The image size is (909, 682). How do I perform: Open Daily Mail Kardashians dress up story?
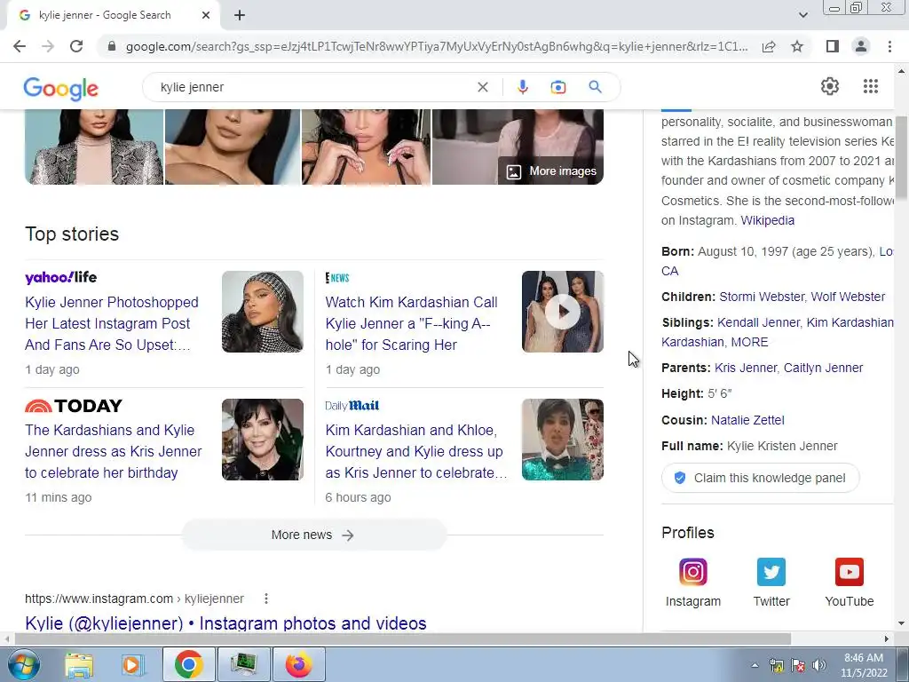click(x=415, y=451)
